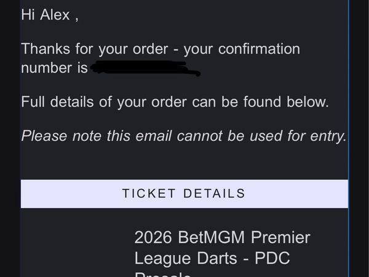Viewport: 369px width, 277px height.
Task: Click the "Thanks for your order" text
Action: click(95, 49)
